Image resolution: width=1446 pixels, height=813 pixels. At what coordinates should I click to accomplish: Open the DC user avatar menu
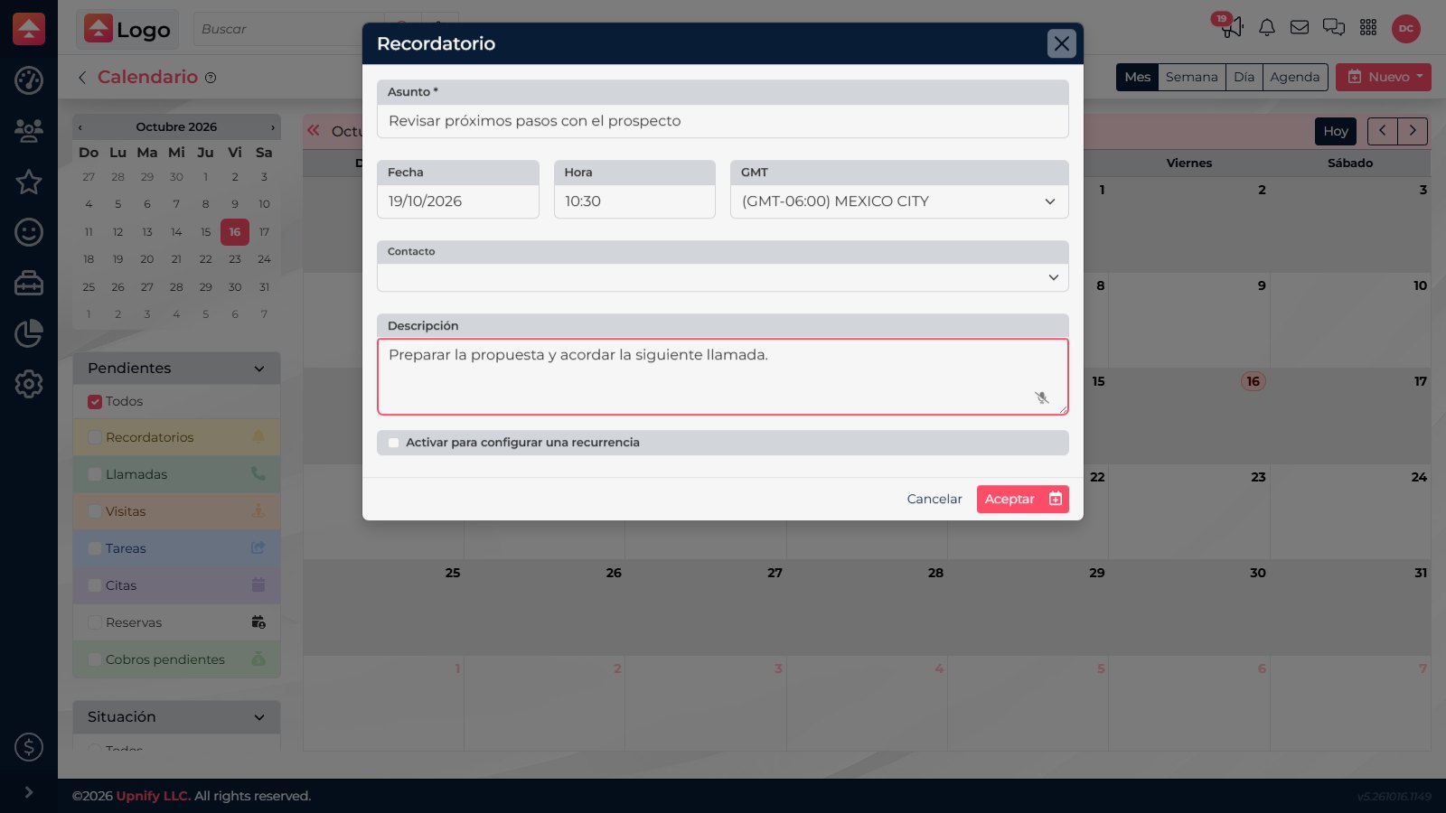(1406, 28)
